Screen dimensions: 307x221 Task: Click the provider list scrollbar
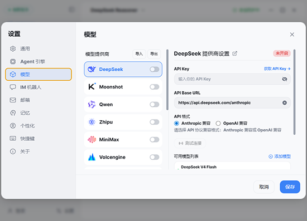coord(167,80)
